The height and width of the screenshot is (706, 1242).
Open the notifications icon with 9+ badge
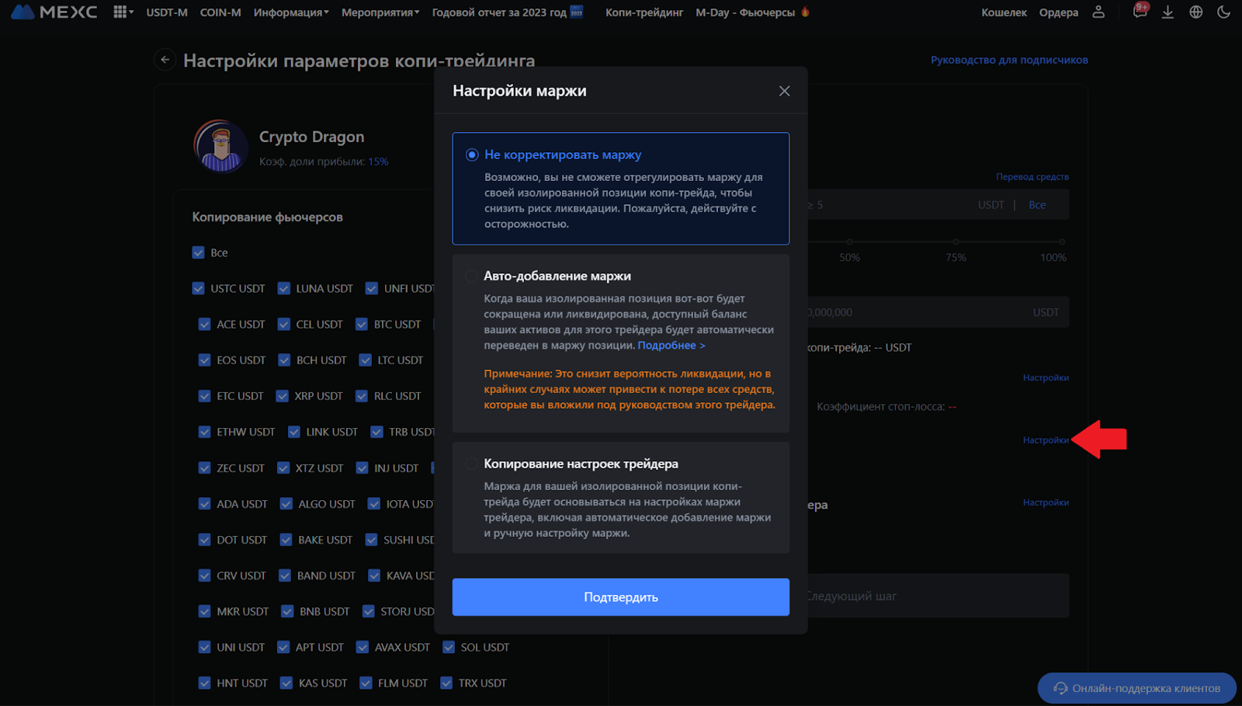coord(1140,12)
